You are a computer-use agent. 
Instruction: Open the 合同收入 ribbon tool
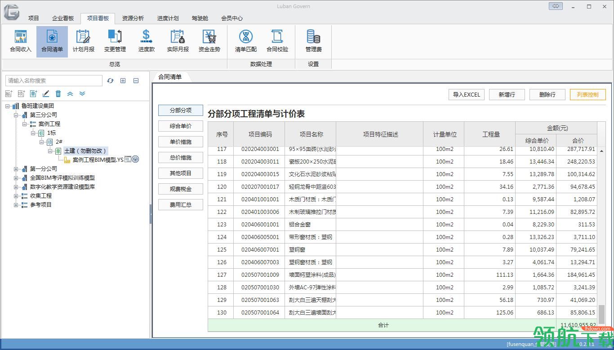pos(21,41)
